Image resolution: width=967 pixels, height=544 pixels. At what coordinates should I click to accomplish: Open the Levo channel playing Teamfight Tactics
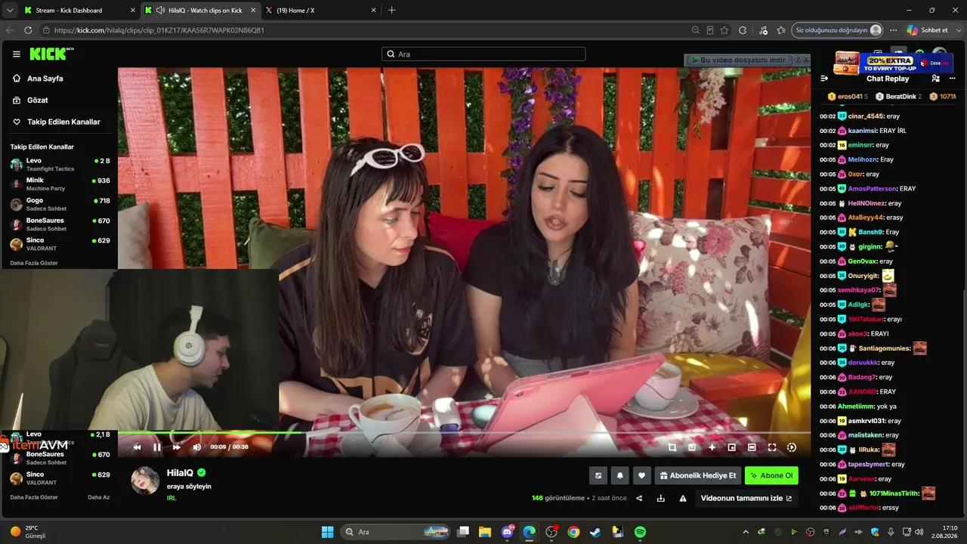click(x=59, y=165)
